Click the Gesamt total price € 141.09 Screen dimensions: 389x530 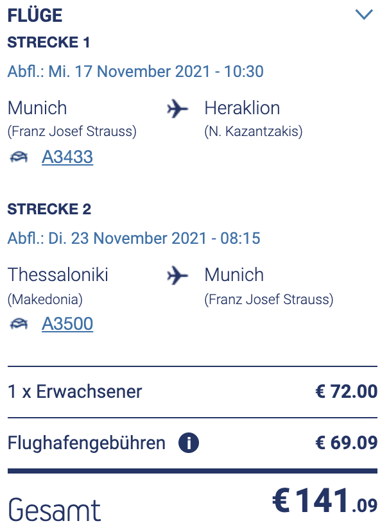point(325,502)
